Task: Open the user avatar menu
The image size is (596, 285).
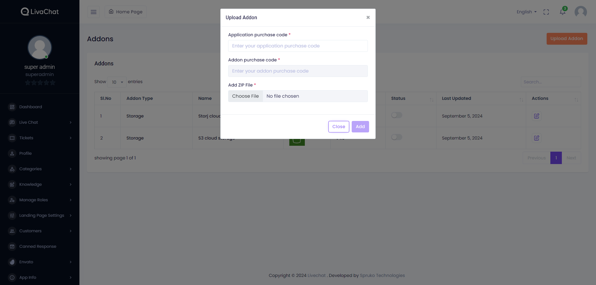Action: (580, 12)
